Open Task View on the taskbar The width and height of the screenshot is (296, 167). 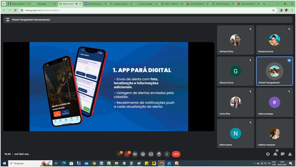click(x=56, y=164)
